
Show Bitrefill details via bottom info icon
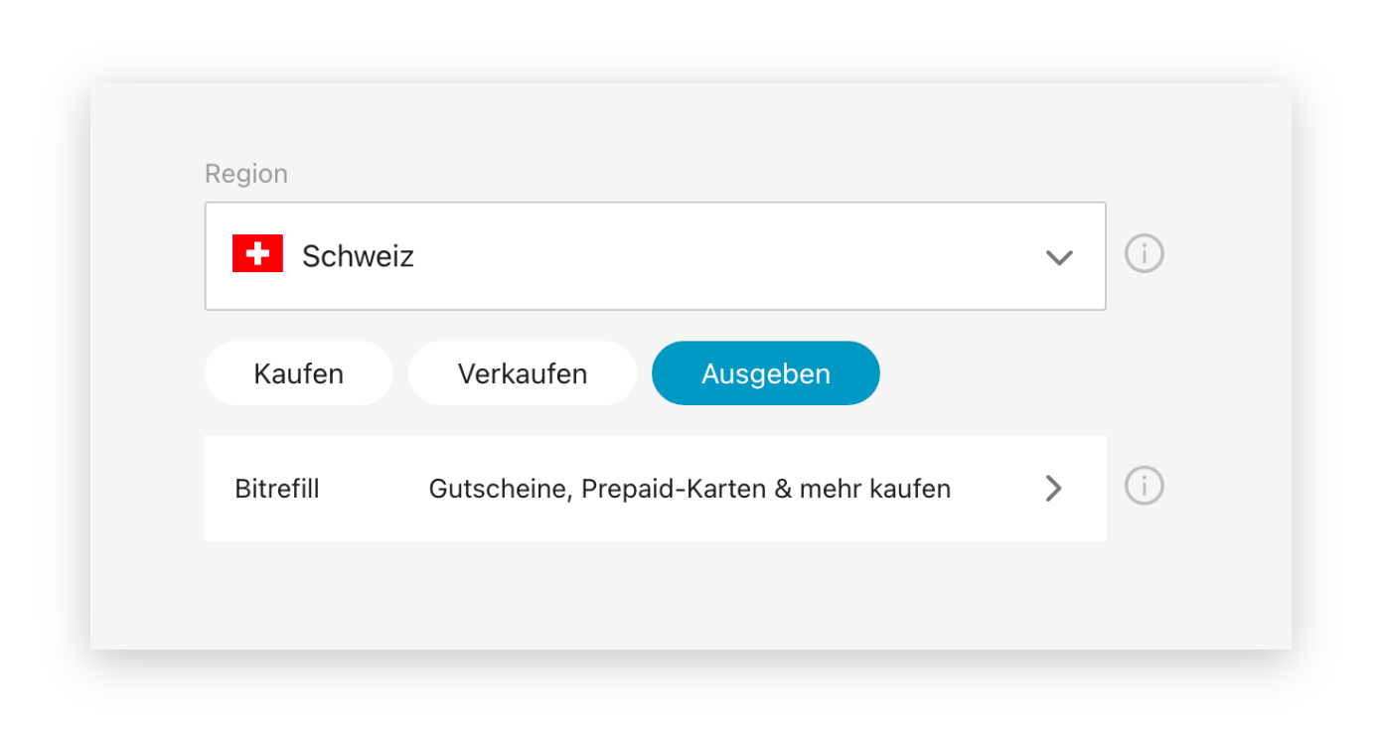point(1144,487)
